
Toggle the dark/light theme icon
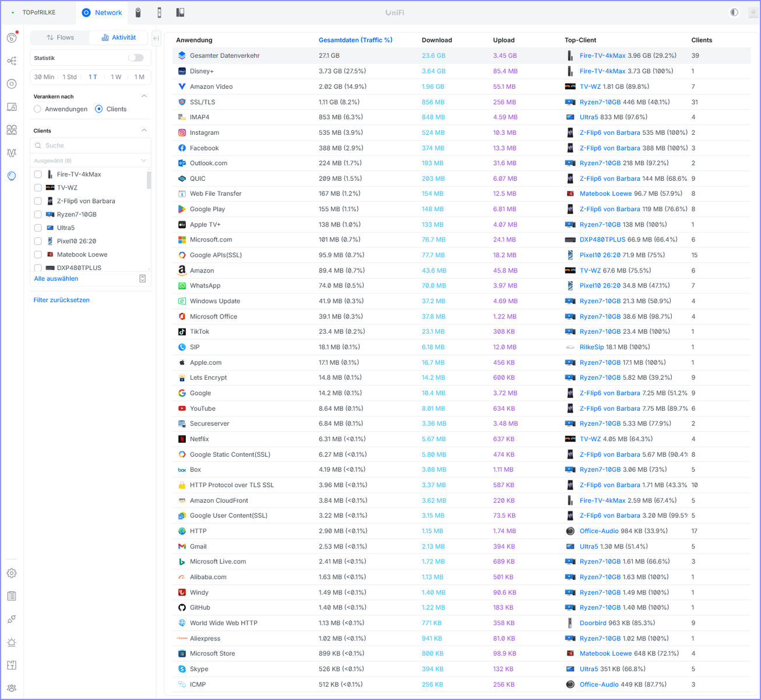734,12
